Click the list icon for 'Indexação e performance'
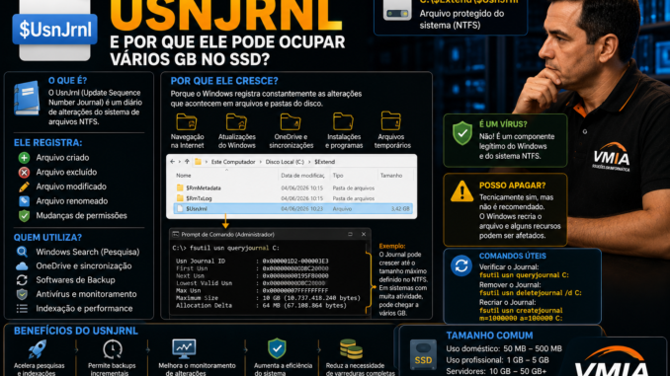The width and height of the screenshot is (670, 376). tap(22, 308)
